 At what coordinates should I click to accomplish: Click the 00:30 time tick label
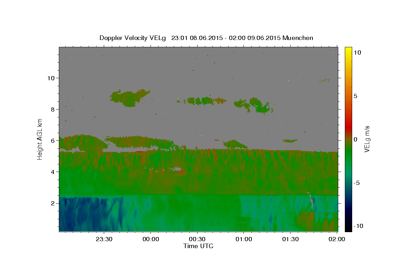197,239
